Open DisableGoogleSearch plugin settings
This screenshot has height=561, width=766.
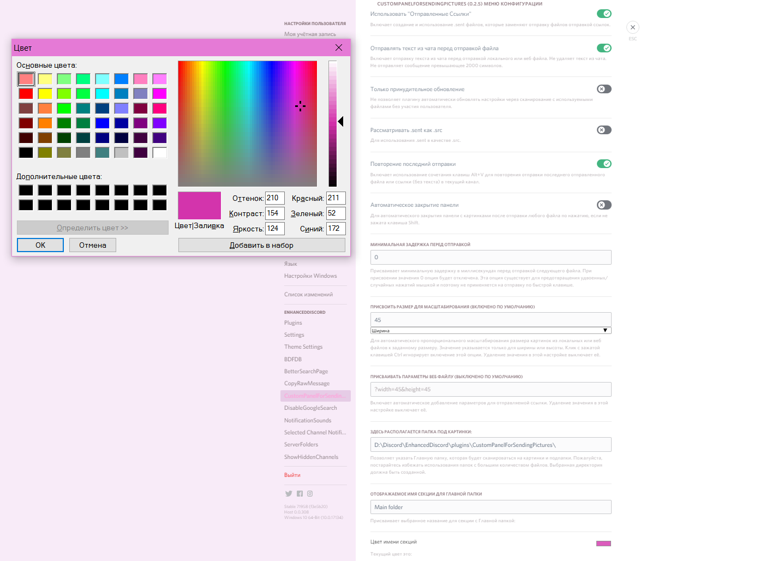coord(310,408)
